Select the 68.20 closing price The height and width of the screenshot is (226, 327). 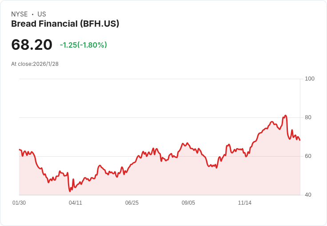click(32, 44)
